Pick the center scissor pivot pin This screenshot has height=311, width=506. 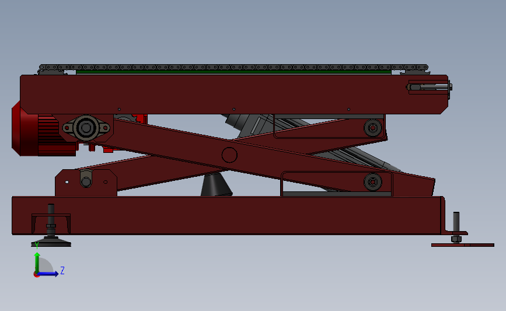coord(229,155)
